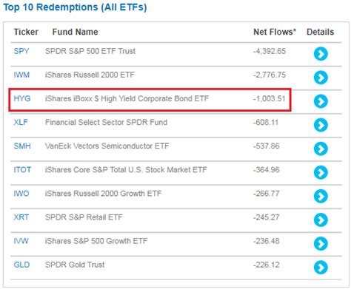Click the Ticker column header
The width and height of the screenshot is (351, 289).
pos(26,32)
